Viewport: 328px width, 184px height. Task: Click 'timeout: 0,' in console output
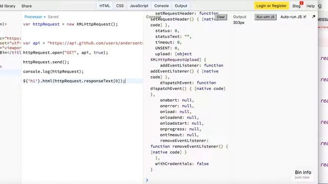(169, 42)
